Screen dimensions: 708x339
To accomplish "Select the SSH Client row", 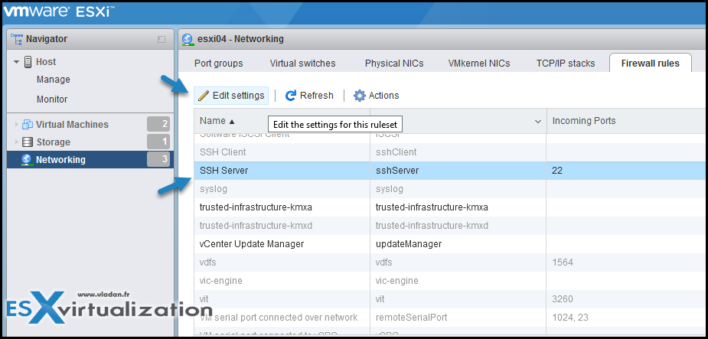I will 451,152.
